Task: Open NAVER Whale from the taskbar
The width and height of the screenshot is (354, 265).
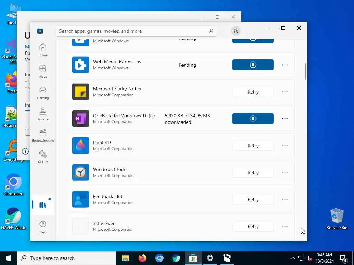Action: [x=176, y=258]
